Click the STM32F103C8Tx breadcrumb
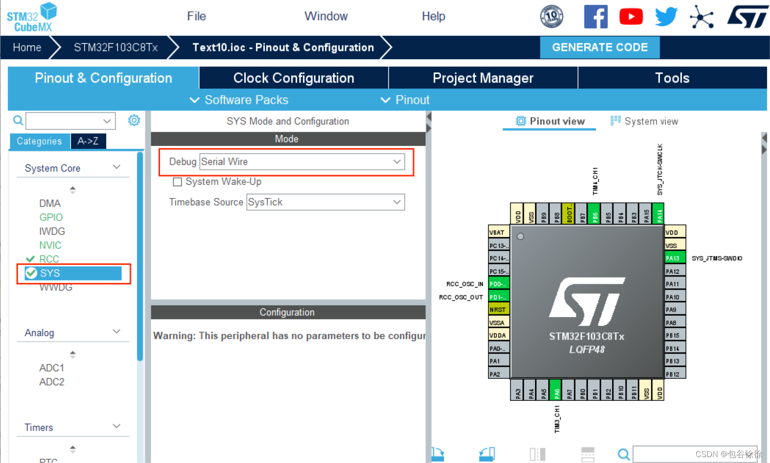770x463 pixels. (116, 47)
